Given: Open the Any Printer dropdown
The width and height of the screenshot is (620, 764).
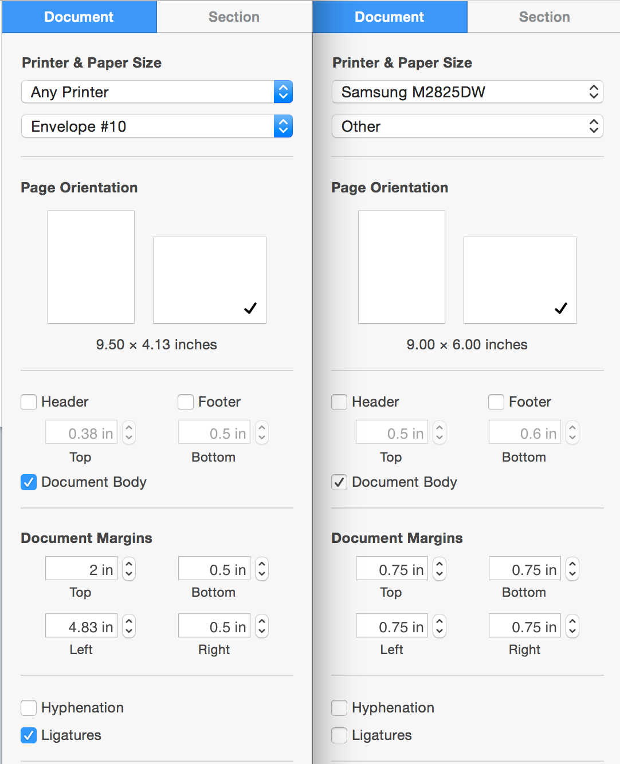Looking at the screenshot, I should (157, 92).
